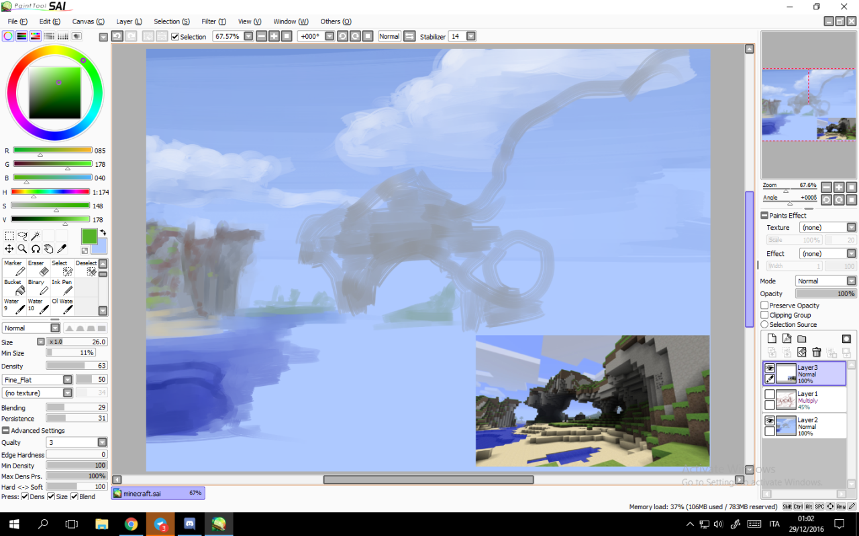Flip the canvas view horizontally

click(409, 36)
